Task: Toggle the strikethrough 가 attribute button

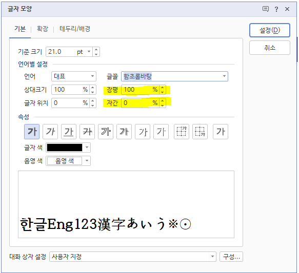Action: [87, 132]
